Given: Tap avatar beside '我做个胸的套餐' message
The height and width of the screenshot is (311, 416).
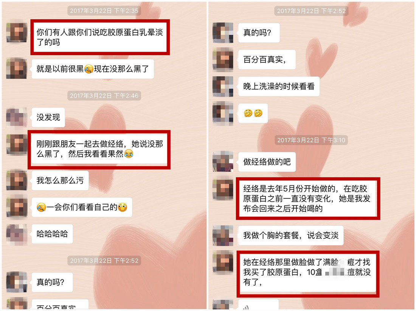Looking at the screenshot, I should coord(223,235).
